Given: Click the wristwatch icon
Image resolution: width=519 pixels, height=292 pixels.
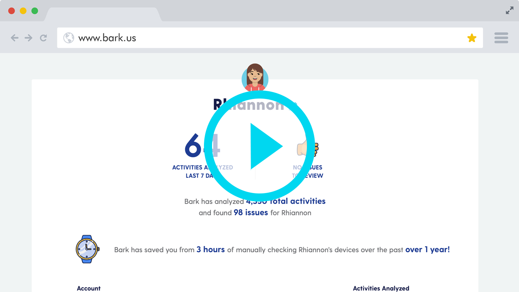Looking at the screenshot, I should [x=87, y=249].
